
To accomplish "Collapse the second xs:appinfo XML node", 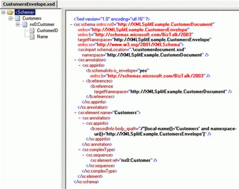I will click(84, 123).
